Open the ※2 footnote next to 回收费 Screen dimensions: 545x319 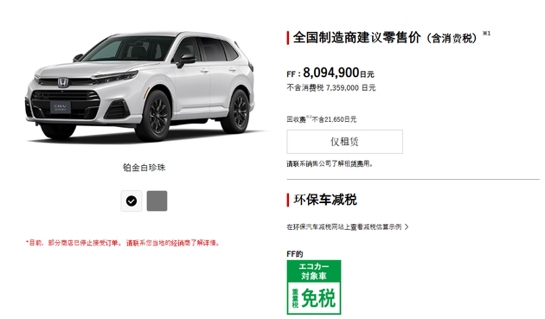point(309,117)
